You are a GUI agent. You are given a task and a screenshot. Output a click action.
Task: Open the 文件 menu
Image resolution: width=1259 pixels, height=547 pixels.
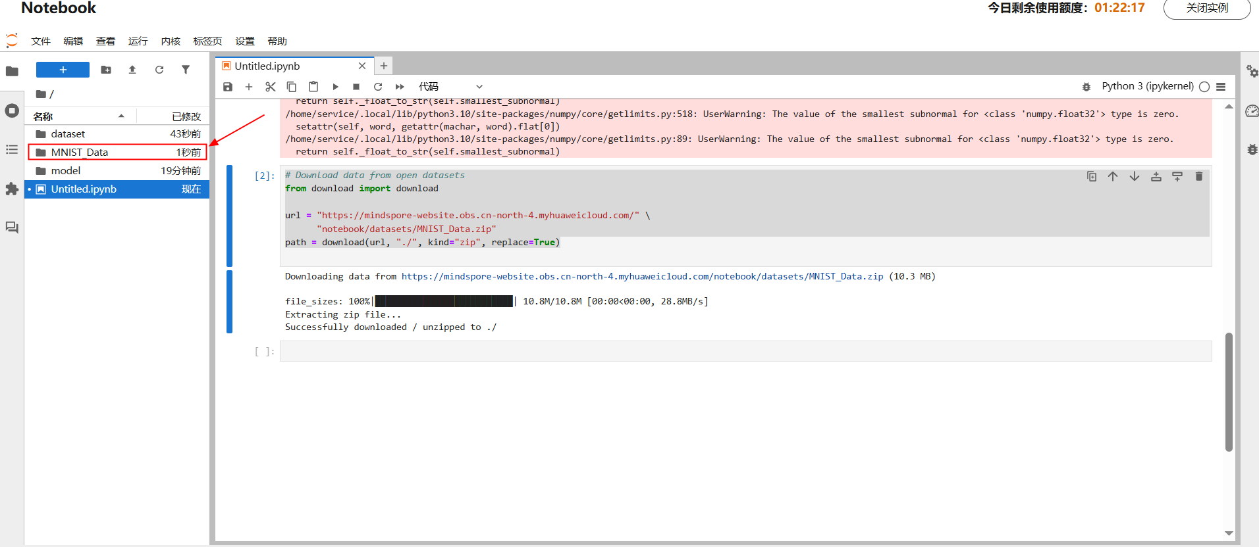41,41
